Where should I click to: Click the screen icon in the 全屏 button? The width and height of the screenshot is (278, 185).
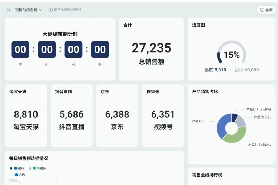[262, 10]
